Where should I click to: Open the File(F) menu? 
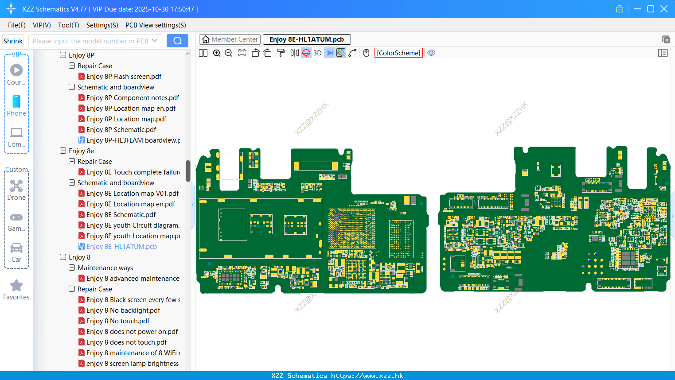point(17,25)
